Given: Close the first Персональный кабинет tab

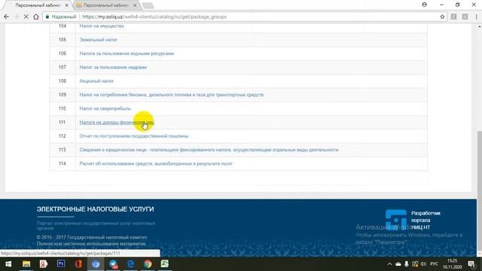Looking at the screenshot, I should point(67,5).
